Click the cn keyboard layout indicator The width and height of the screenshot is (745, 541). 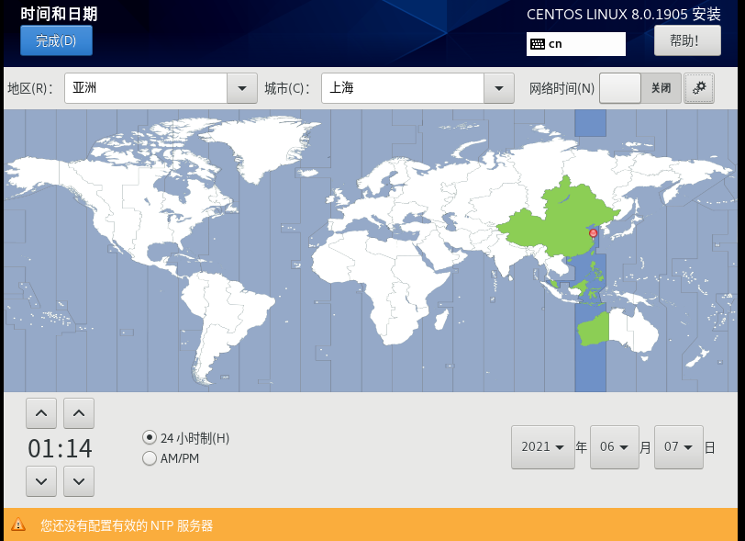[576, 44]
